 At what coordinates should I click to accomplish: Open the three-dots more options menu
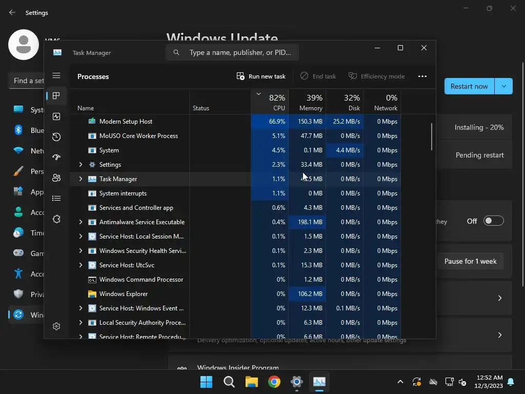pyautogui.click(x=422, y=76)
